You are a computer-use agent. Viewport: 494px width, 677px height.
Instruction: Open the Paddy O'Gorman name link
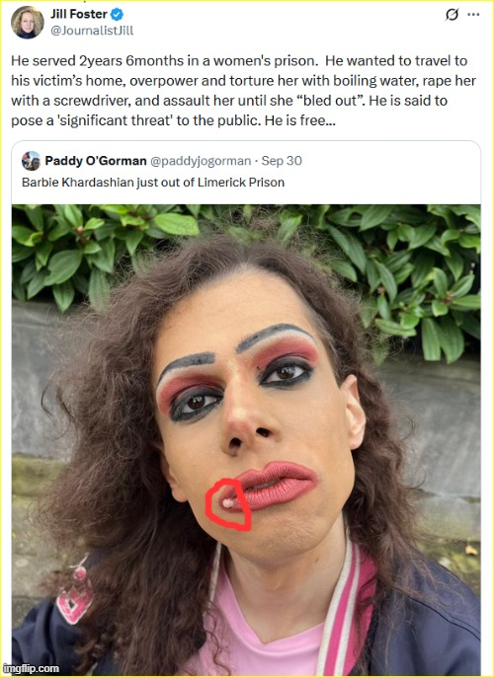click(x=96, y=161)
